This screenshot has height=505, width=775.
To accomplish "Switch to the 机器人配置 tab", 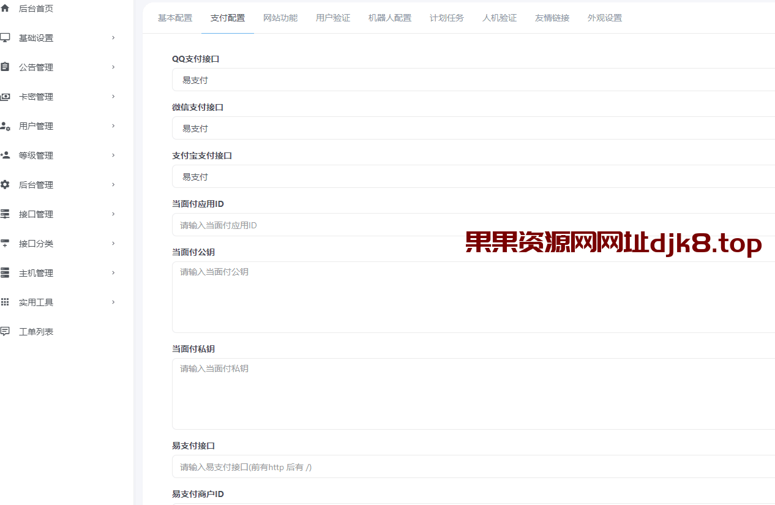I will (x=390, y=18).
